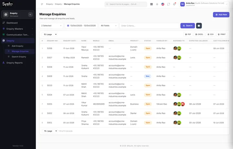
Task: Click calendar icon in date range
Action: [68, 25]
